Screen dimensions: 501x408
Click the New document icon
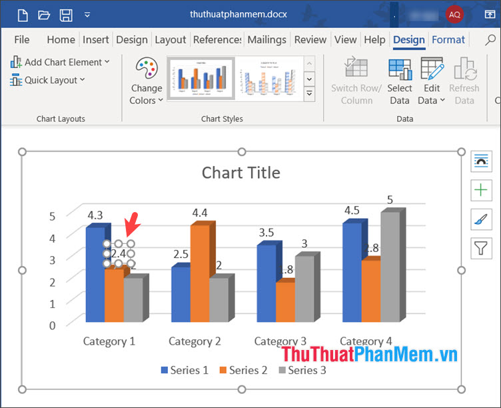coord(23,15)
